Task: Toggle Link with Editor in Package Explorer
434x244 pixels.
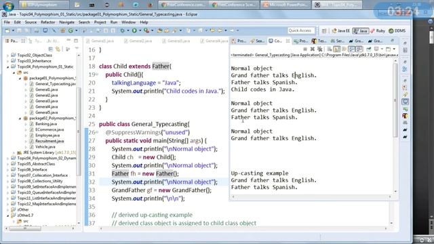Action: [58, 49]
